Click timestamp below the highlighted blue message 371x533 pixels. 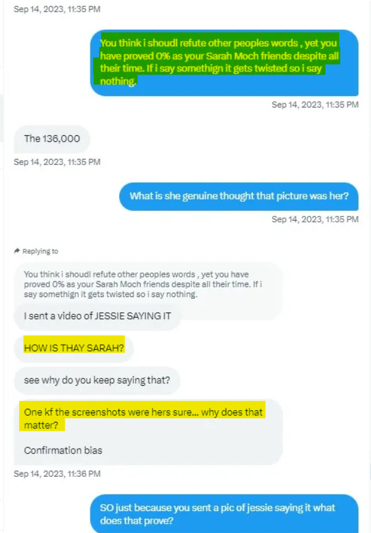tap(315, 105)
